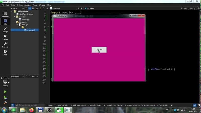Select QmlOverview.pro in project tree

(x=26, y=14)
